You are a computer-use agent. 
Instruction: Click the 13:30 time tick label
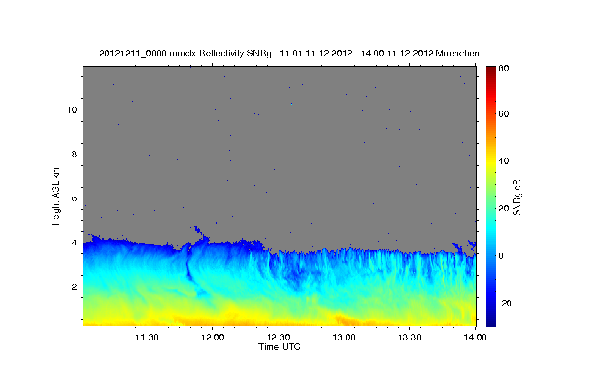point(409,337)
